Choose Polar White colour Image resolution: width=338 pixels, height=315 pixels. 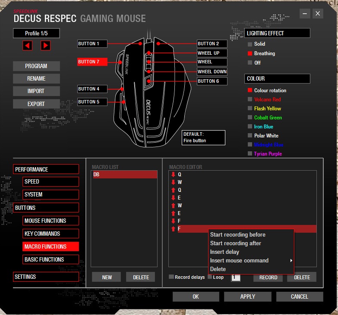(250, 135)
